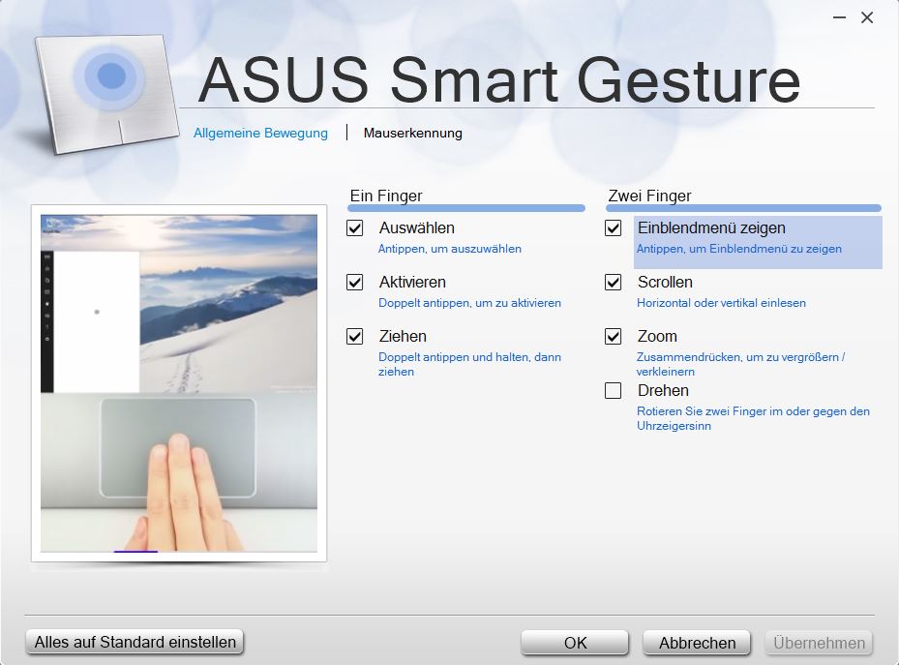This screenshot has width=899, height=665.
Task: Switch to the Allgemeine Bewegung tab
Action: click(x=260, y=133)
